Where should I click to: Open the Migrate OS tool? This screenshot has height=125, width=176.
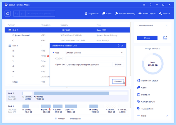click(x=92, y=14)
